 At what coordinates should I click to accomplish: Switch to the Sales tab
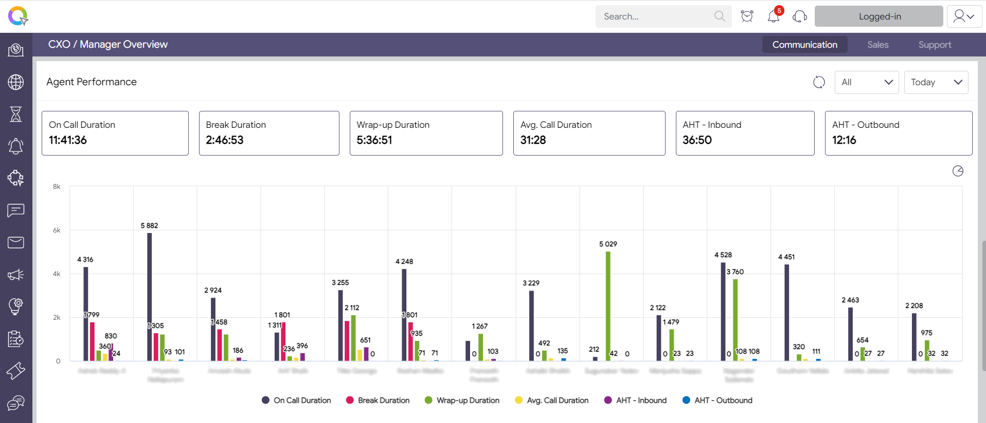(x=877, y=45)
